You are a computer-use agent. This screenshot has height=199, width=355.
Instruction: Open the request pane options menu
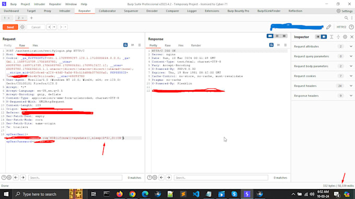pyautogui.click(x=139, y=45)
